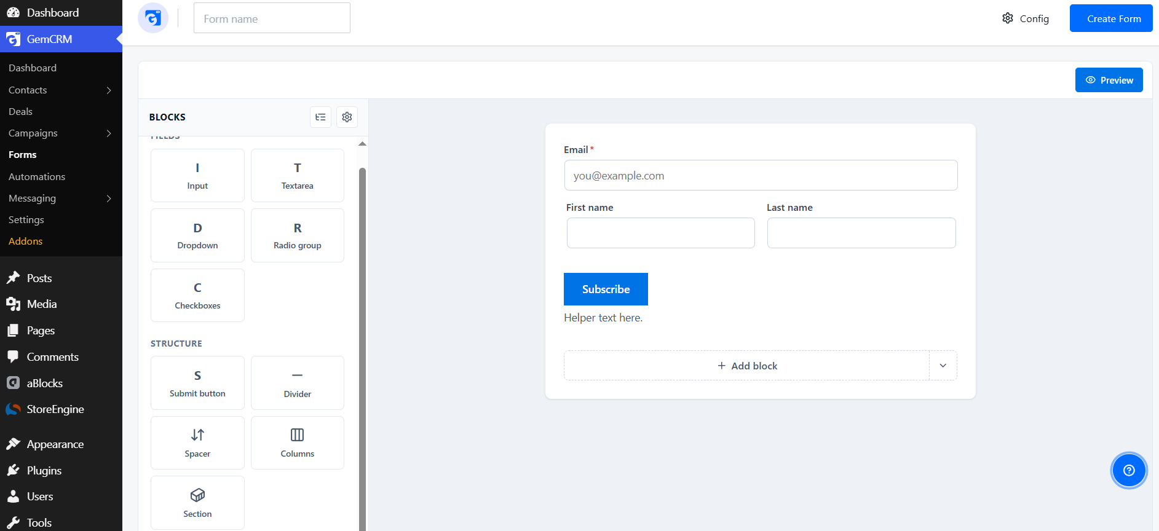Expand the Contacts submenu
The width and height of the screenshot is (1159, 531).
109,90
